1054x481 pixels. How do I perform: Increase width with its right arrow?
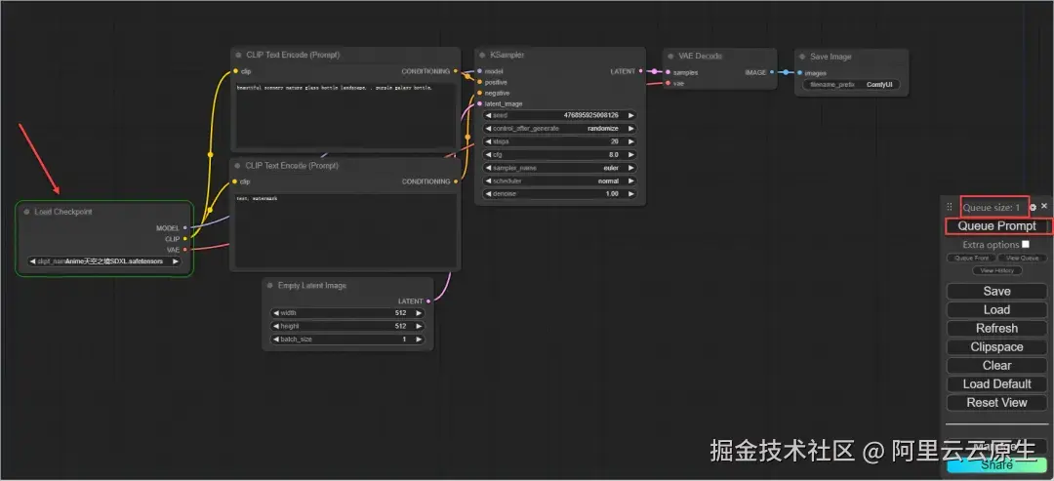(x=419, y=313)
